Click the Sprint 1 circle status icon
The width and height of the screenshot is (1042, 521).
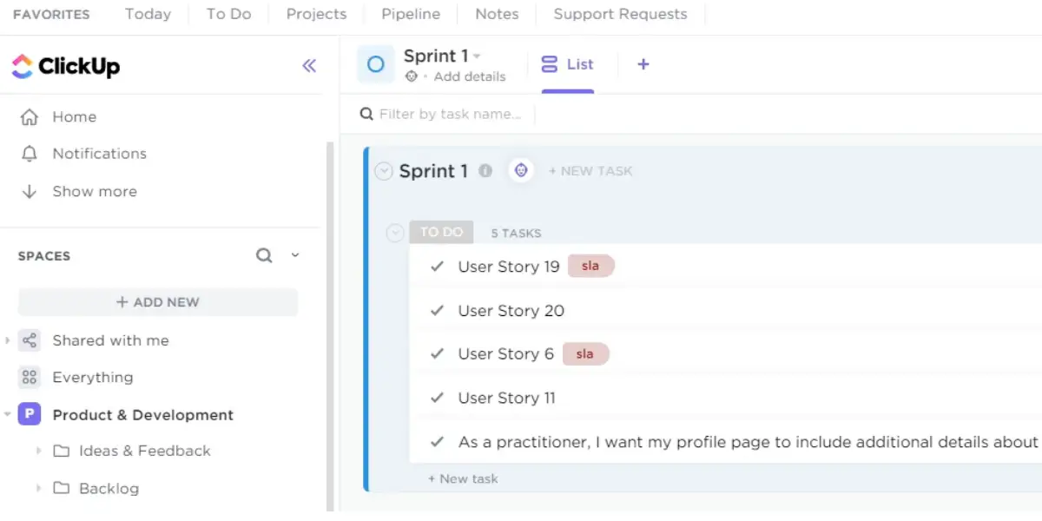tap(376, 64)
